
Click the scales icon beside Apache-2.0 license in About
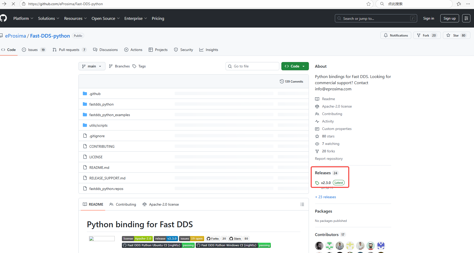317,106
